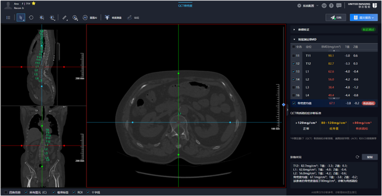Toggle the ROI display checkbox
Screen dimensions: 382x196
click(74, 193)
